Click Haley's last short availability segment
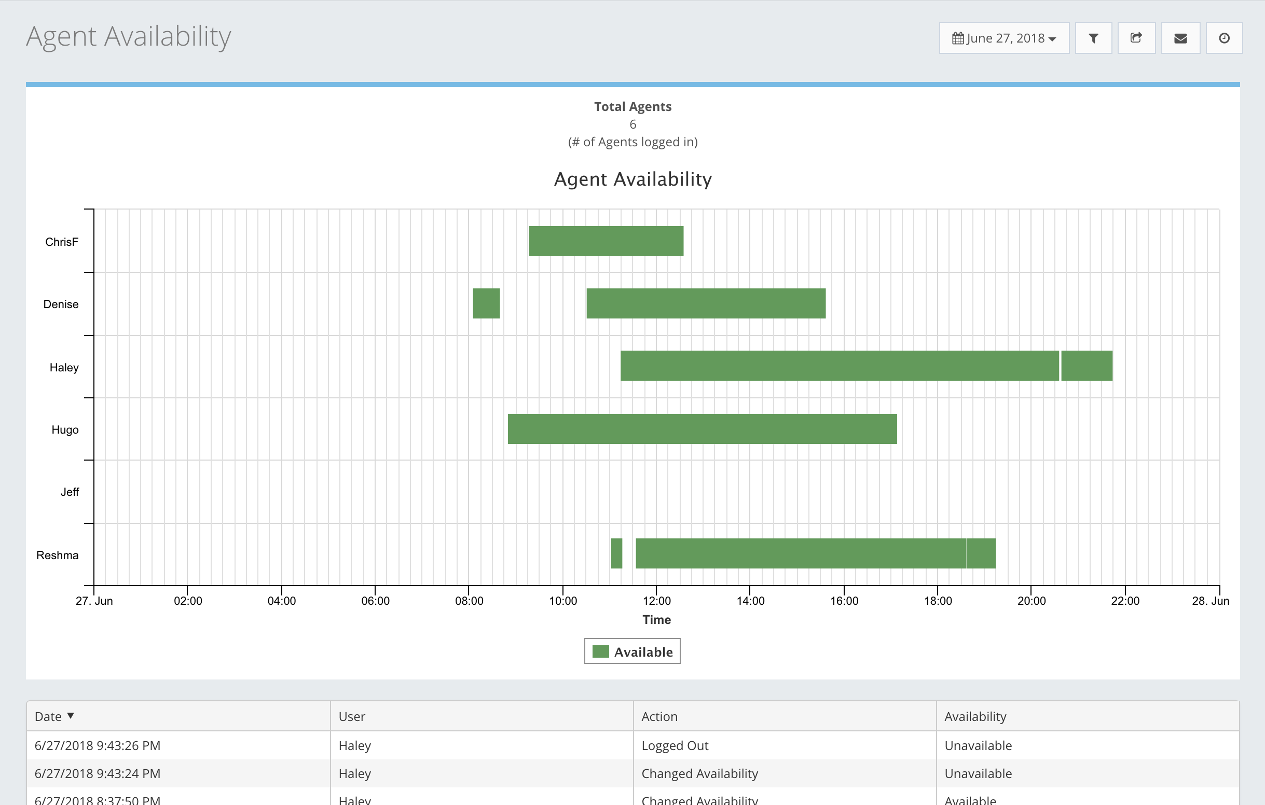Image resolution: width=1265 pixels, height=805 pixels. (x=1087, y=366)
